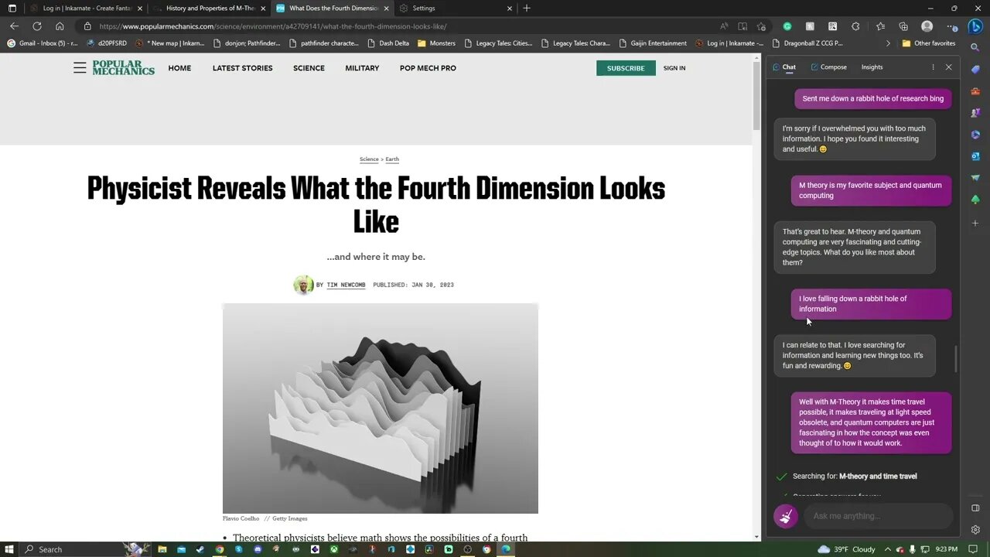Open the Gmail Inbox bookmark
This screenshot has width=990, height=557.
[x=43, y=43]
